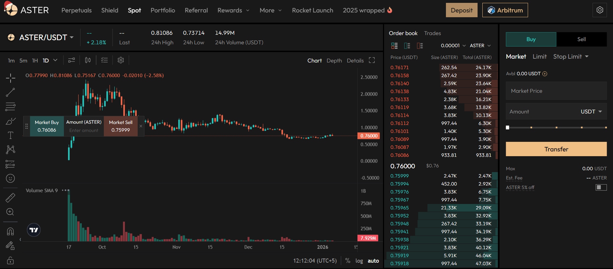Viewport: 613px width, 269px height.
Task: Open the Referral page
Action: tap(196, 10)
